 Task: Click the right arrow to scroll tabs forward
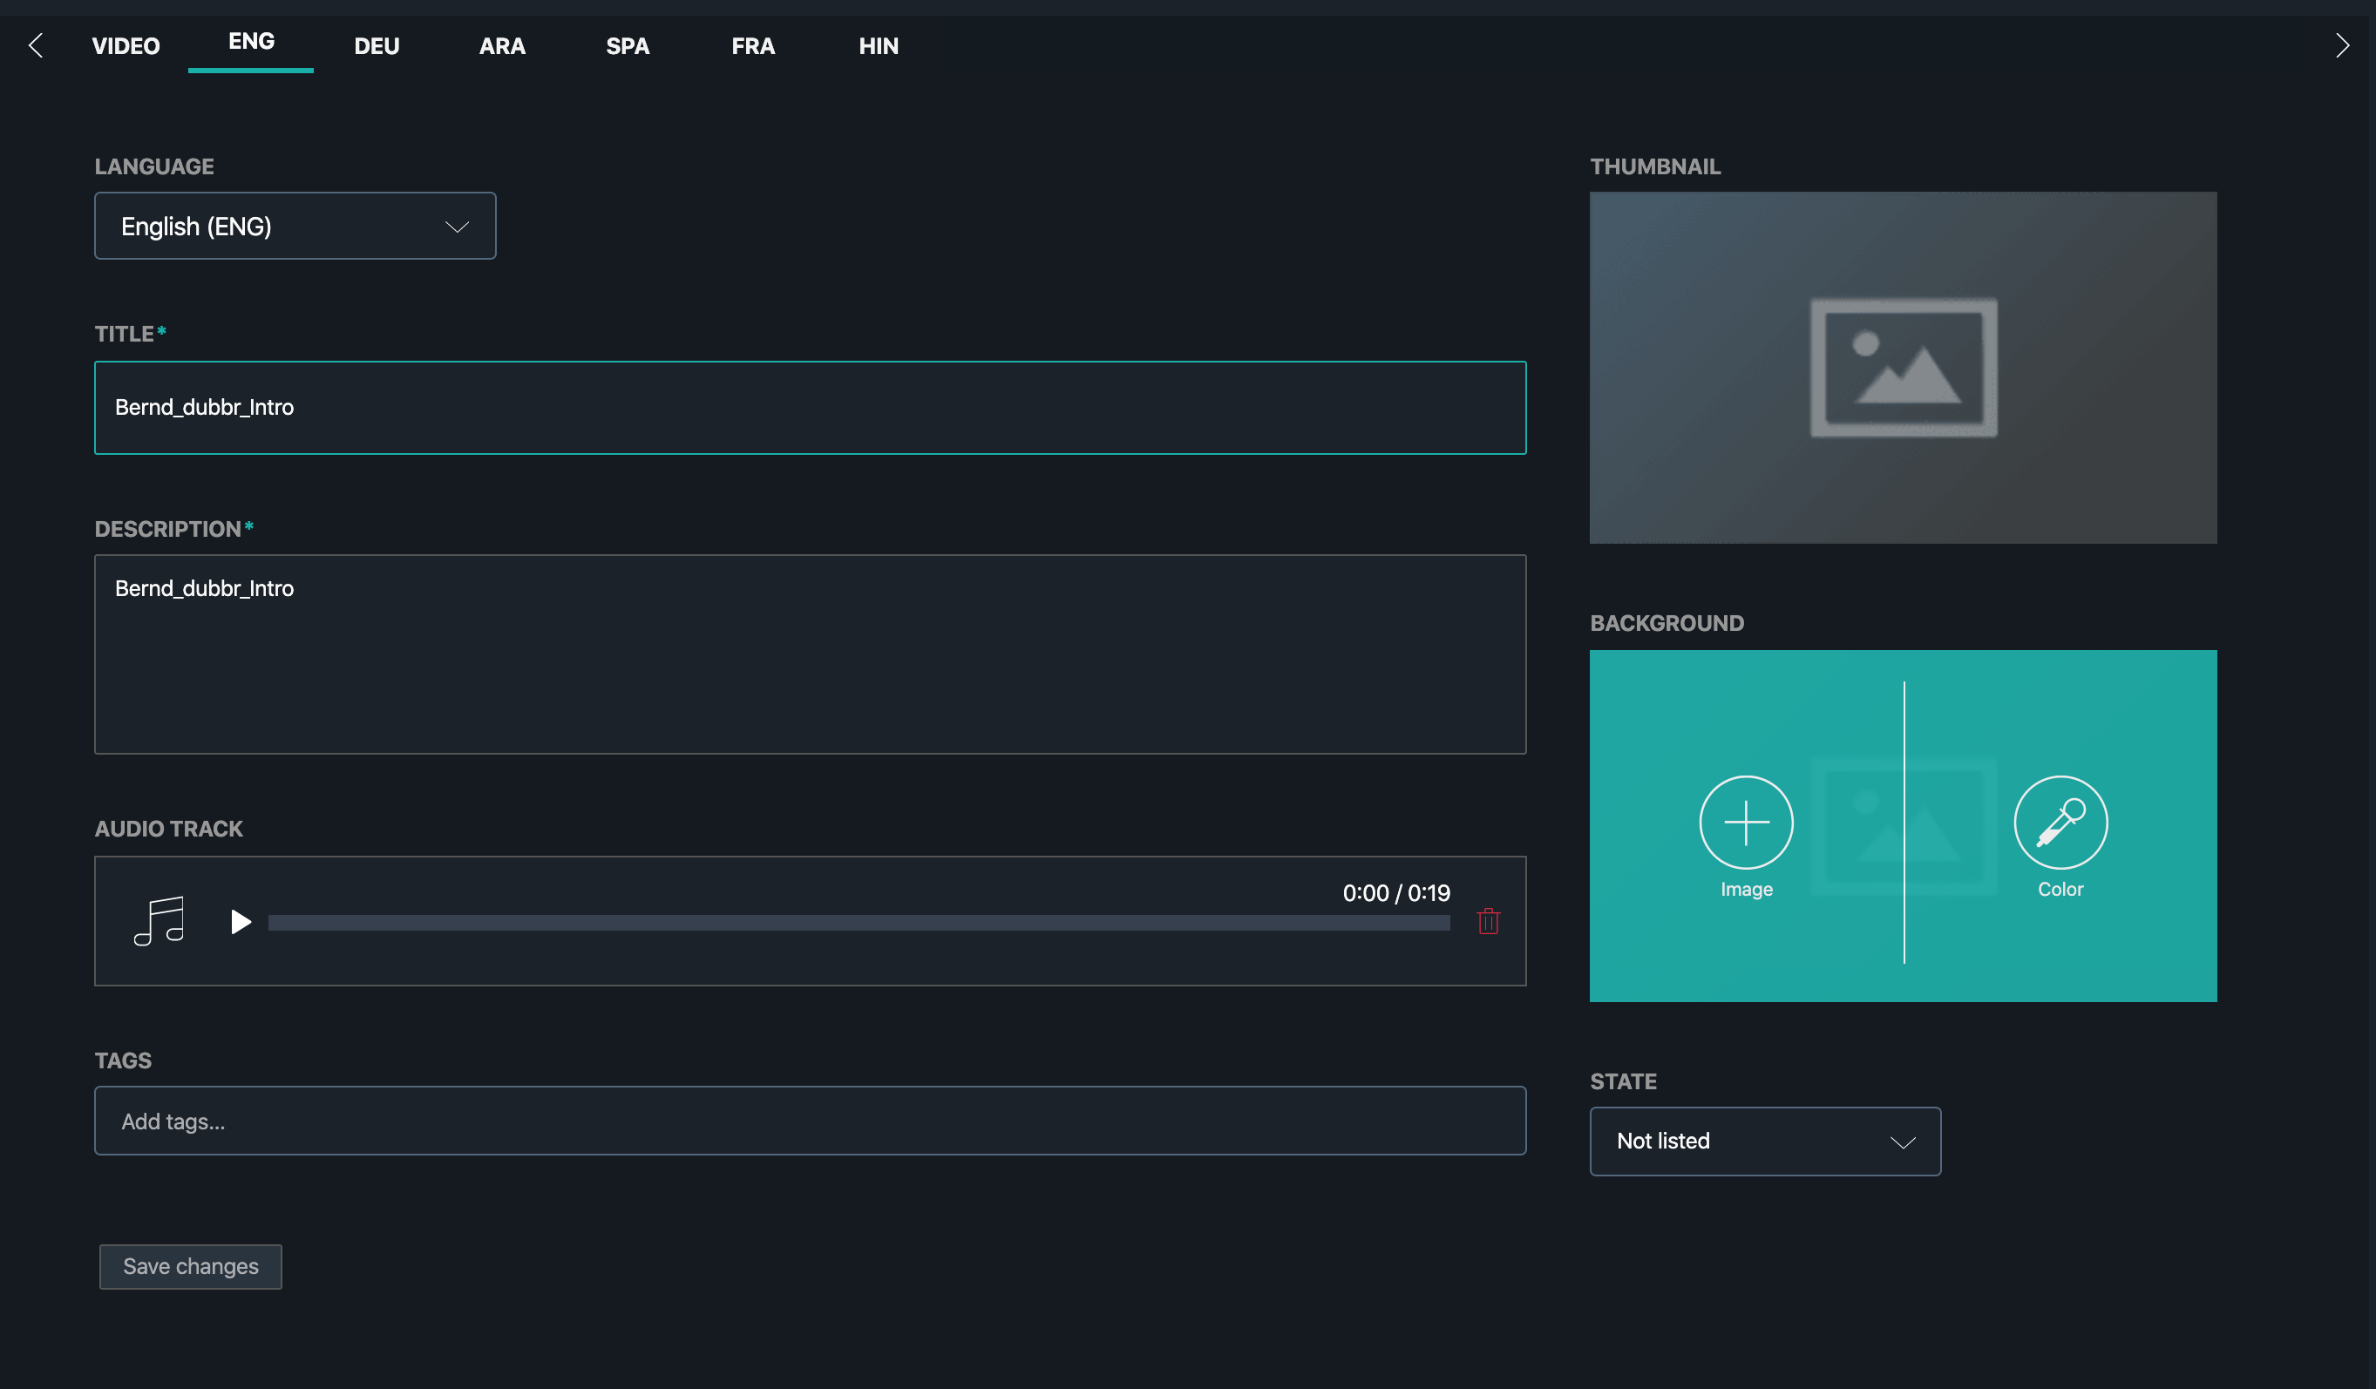point(2341,45)
